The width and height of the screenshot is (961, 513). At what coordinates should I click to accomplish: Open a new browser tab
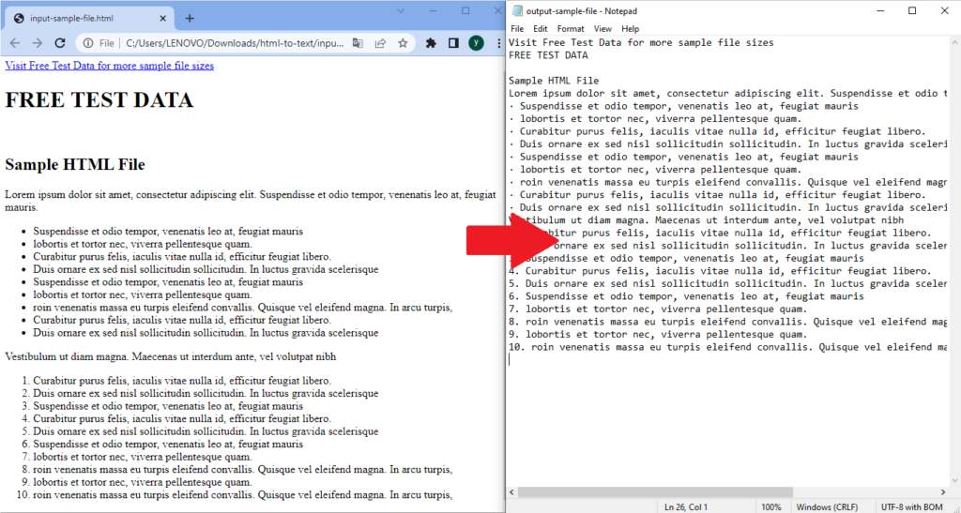click(x=190, y=18)
